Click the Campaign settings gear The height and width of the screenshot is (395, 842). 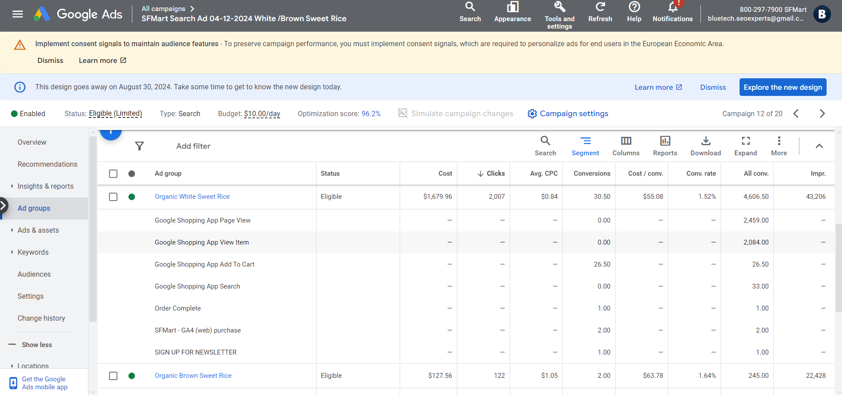point(532,113)
